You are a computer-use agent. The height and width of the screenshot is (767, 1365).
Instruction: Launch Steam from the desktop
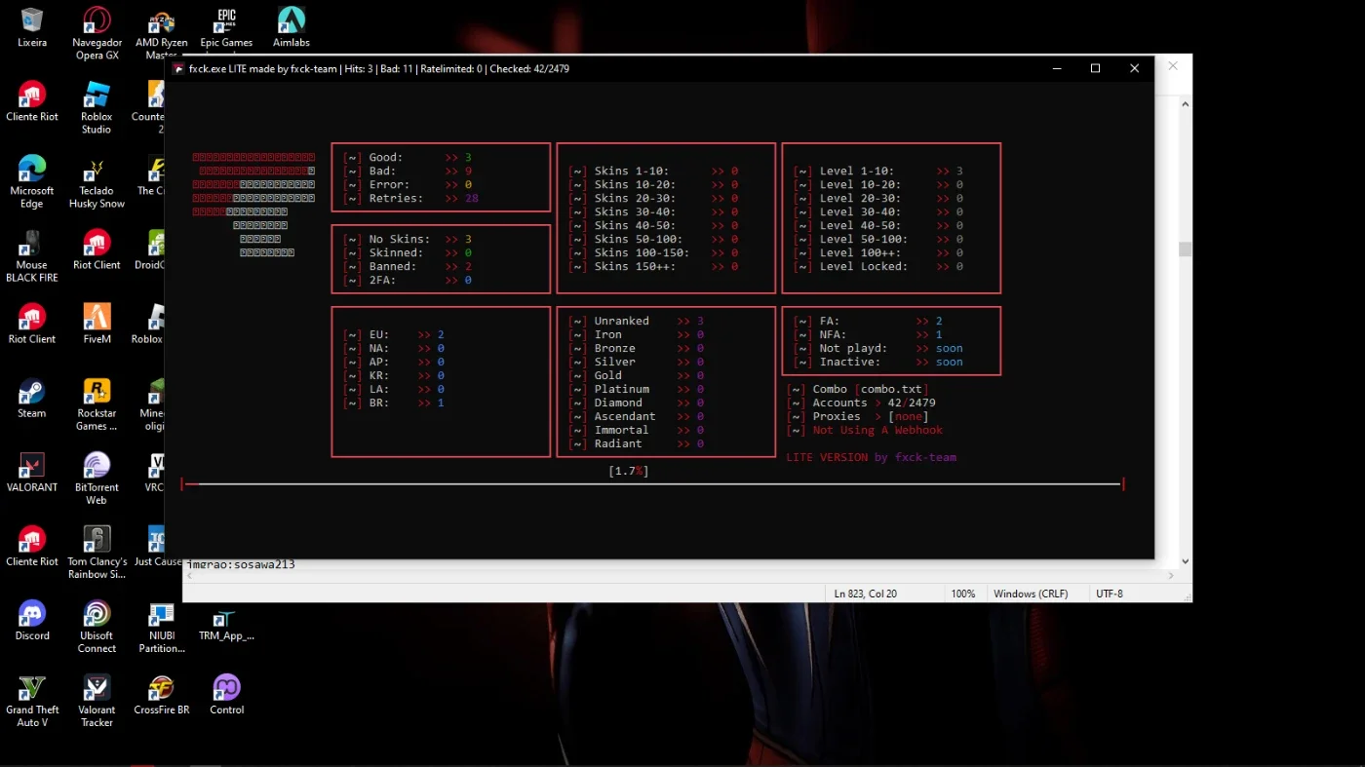coord(32,398)
